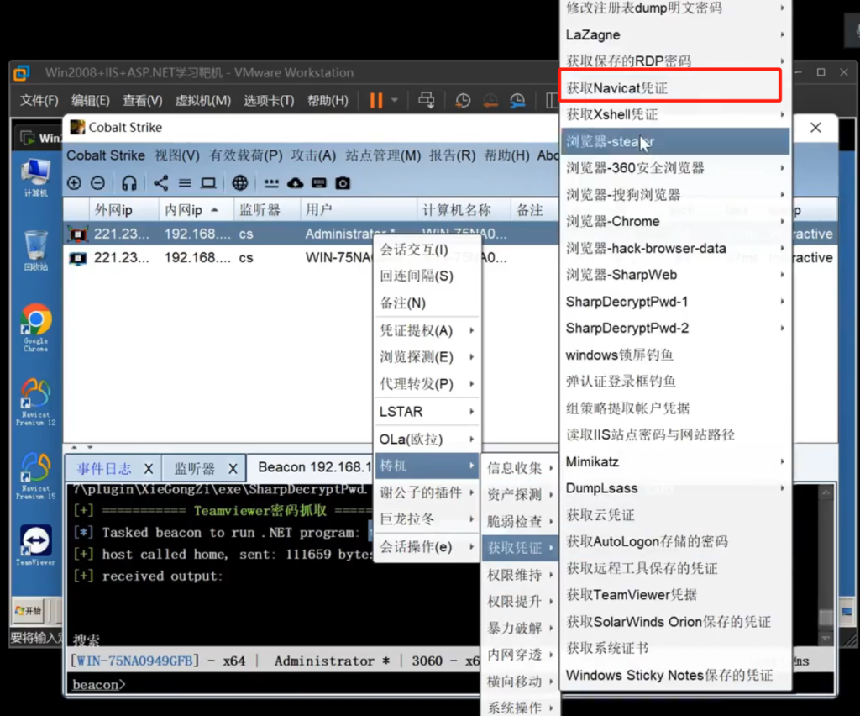Open keystrokes view keyboard icon

point(318,183)
